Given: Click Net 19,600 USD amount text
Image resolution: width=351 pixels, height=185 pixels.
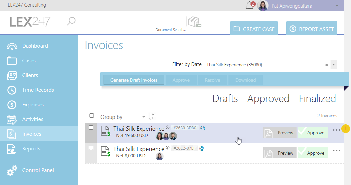Looking at the screenshot, I should 132,135.
